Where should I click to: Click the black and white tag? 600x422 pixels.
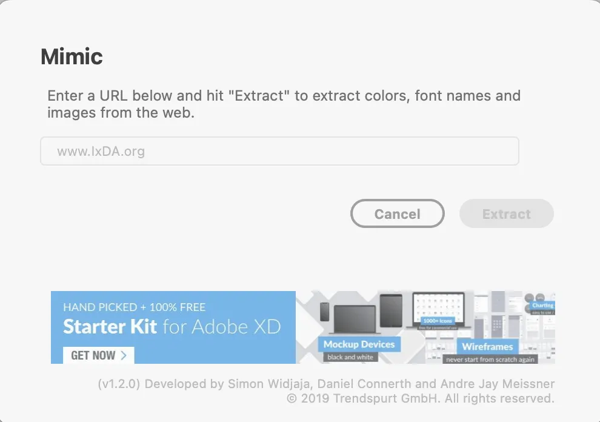point(350,357)
